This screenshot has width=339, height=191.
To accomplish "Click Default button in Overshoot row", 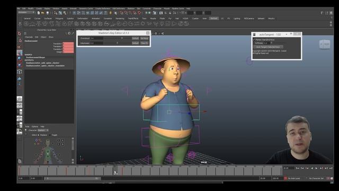I will (x=136, y=38).
